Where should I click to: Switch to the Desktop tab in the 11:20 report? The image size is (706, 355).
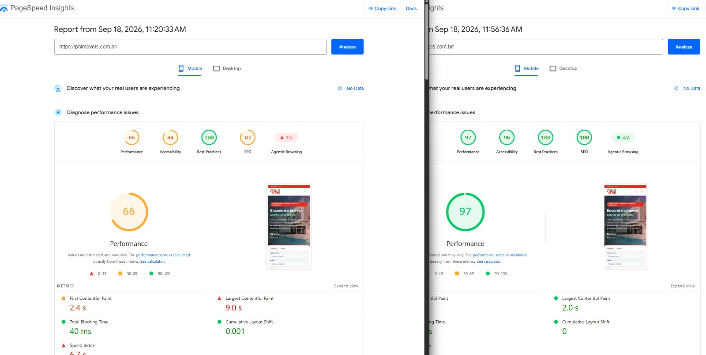227,69
